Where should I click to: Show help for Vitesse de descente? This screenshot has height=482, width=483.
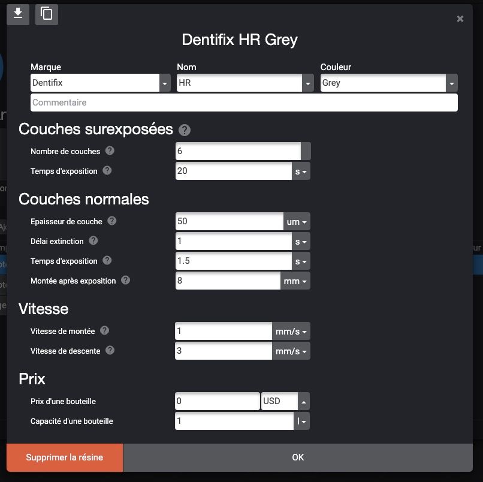click(x=110, y=350)
